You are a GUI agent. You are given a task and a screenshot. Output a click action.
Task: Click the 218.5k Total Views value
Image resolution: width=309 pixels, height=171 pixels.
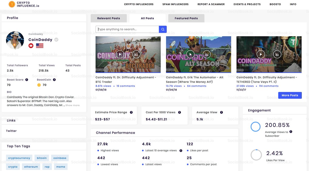tap(44, 71)
